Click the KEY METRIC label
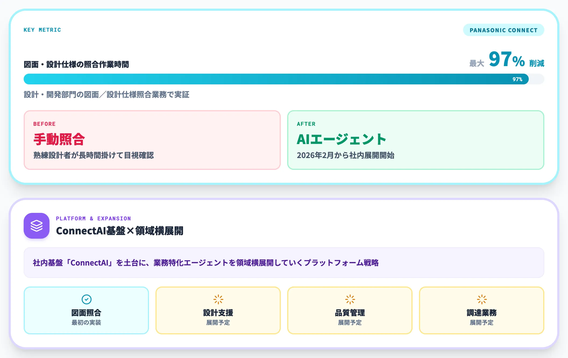Image resolution: width=568 pixels, height=358 pixels. [x=42, y=30]
